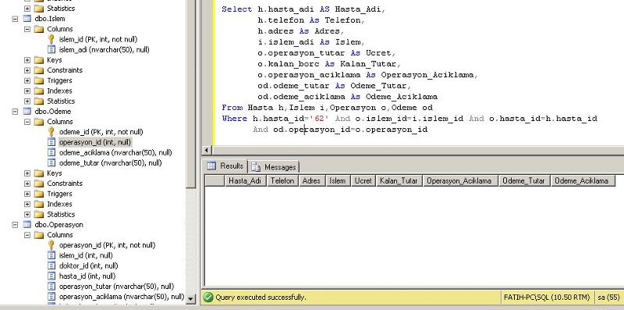Viewport: 624px width, 310px height.
Task: Click the Columns folder icon under dbo.Islem
Action: [38, 29]
